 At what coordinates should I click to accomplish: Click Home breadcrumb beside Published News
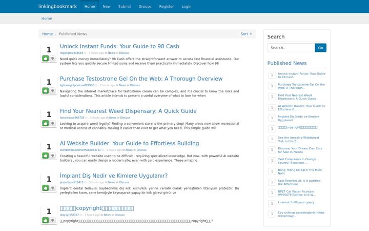click(x=47, y=34)
